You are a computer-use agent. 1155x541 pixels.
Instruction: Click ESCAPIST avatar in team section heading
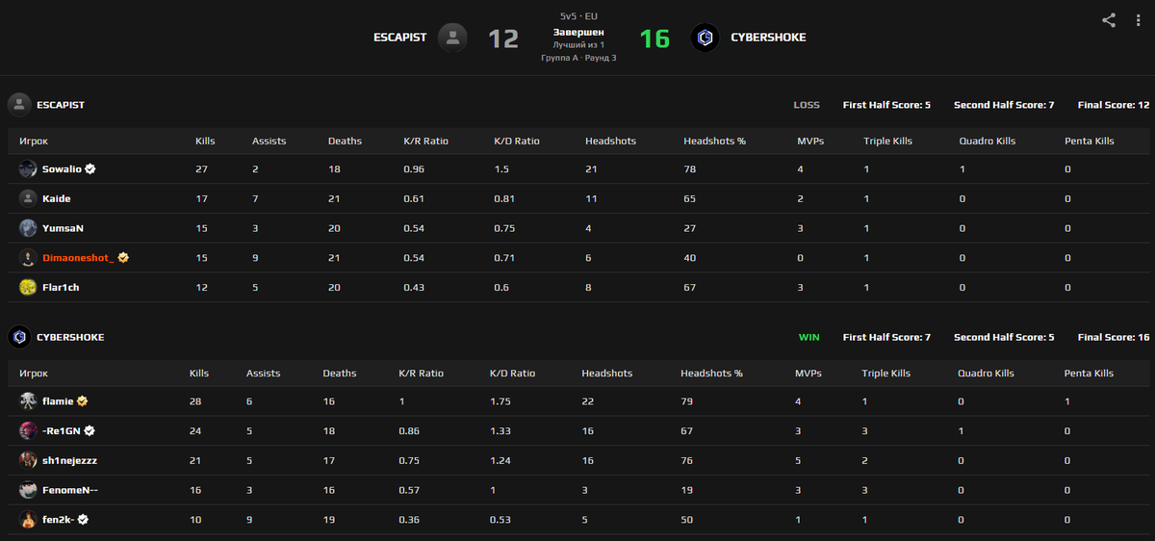pos(18,105)
